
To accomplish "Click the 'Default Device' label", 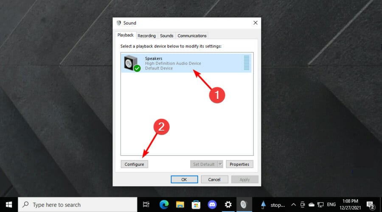I will click(159, 68).
